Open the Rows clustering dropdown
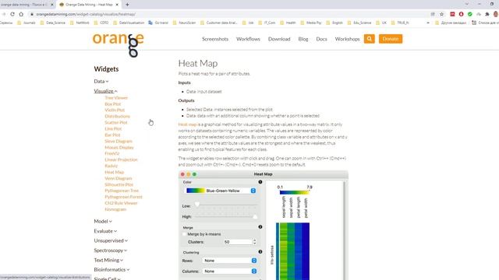Image resolution: width=499 pixels, height=280 pixels. (x=229, y=261)
